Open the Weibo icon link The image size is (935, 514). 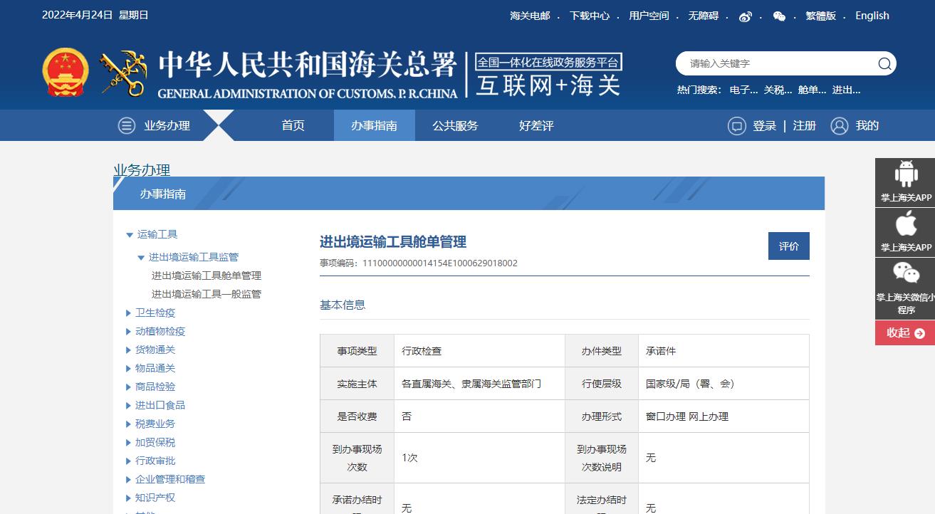[x=745, y=16]
